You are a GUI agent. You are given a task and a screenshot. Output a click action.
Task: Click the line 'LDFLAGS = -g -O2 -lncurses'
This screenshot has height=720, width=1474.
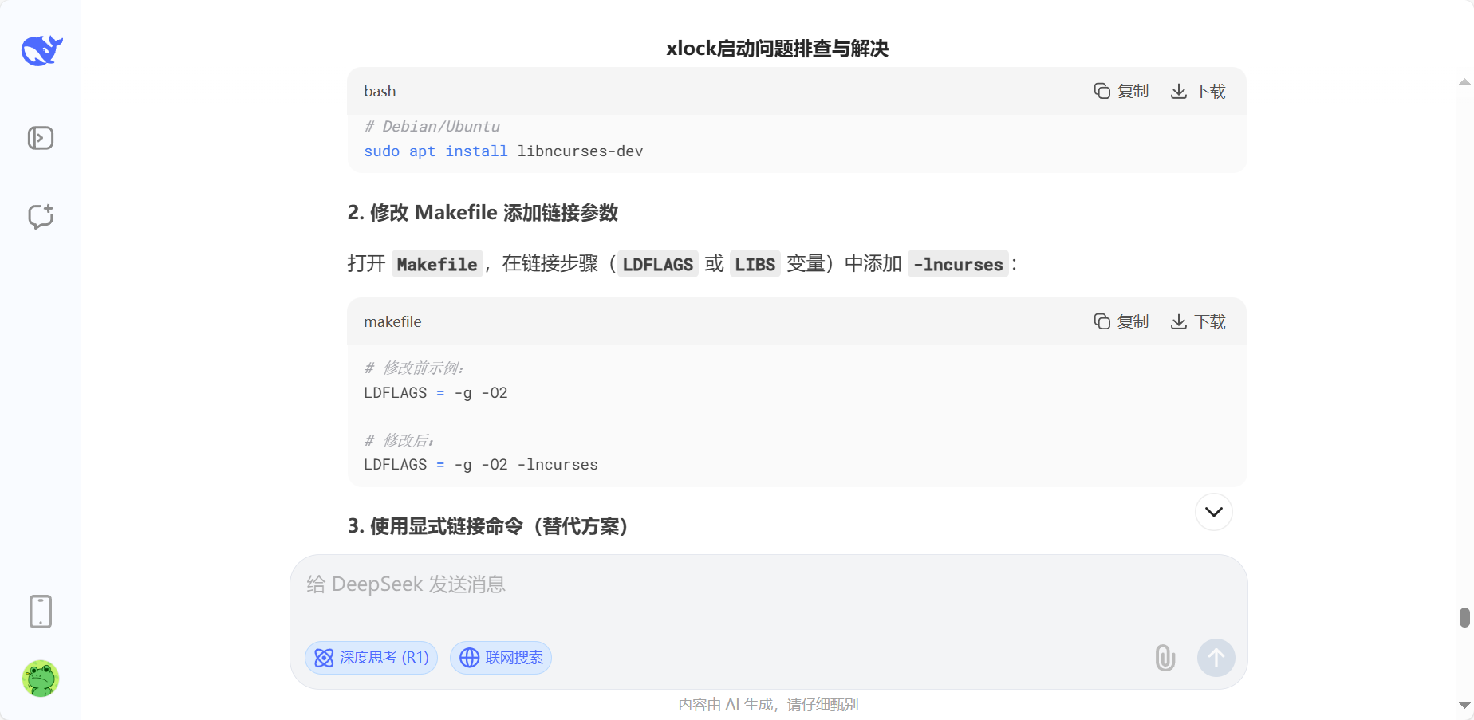click(x=481, y=465)
